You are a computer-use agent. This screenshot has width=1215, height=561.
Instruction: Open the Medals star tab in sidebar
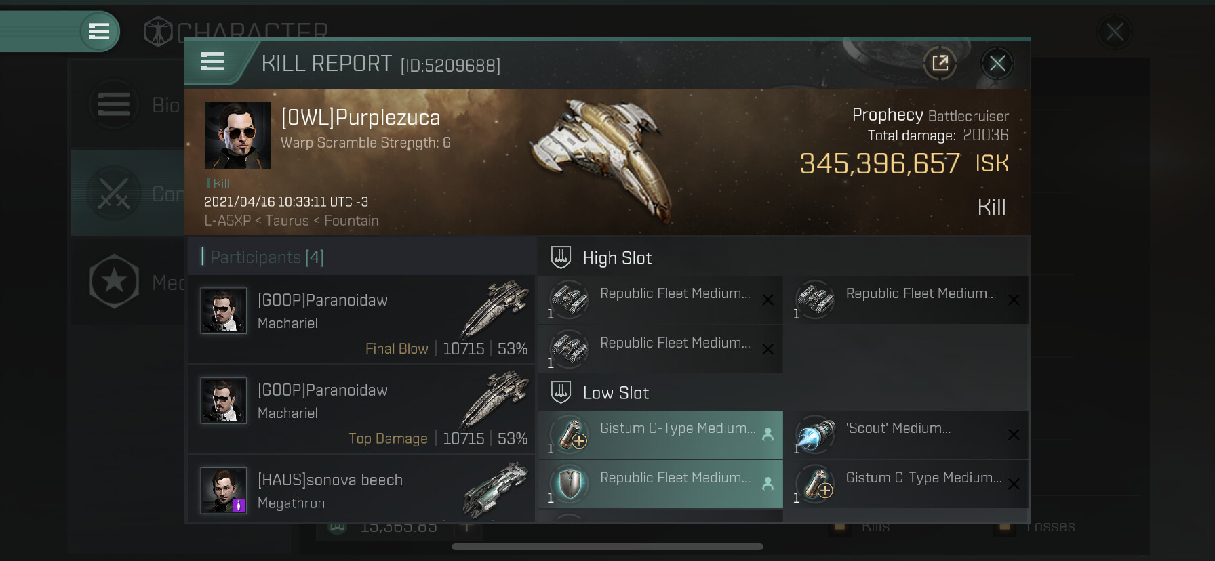[x=114, y=281]
